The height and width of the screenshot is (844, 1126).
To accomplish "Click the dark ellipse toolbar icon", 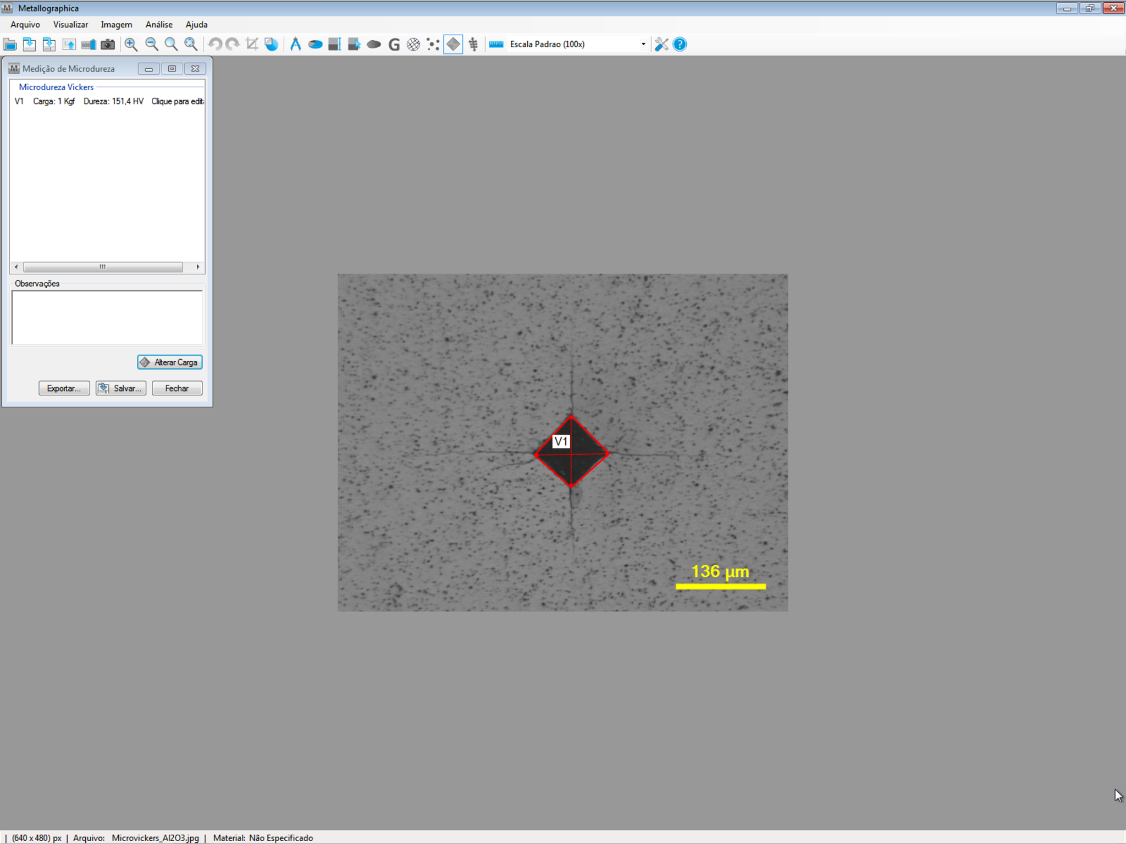I will pos(374,44).
